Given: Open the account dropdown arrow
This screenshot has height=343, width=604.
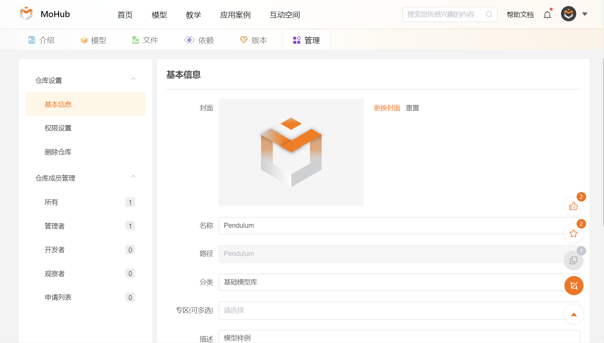Looking at the screenshot, I should [x=585, y=14].
